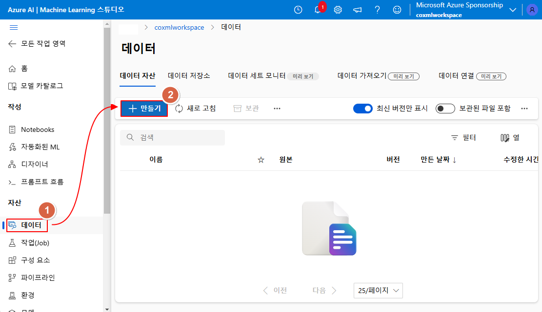Viewport: 542px width, 312px height.
Task: Expand the Microsoft Azure Sponsorship workspace dropdown
Action: 513,10
